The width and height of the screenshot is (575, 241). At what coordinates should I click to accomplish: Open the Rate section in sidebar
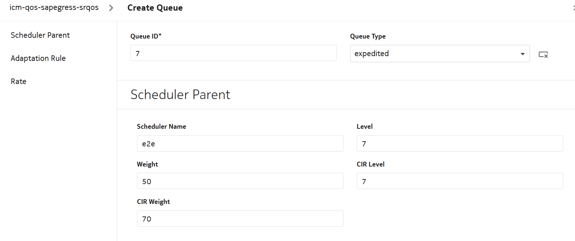click(x=18, y=81)
